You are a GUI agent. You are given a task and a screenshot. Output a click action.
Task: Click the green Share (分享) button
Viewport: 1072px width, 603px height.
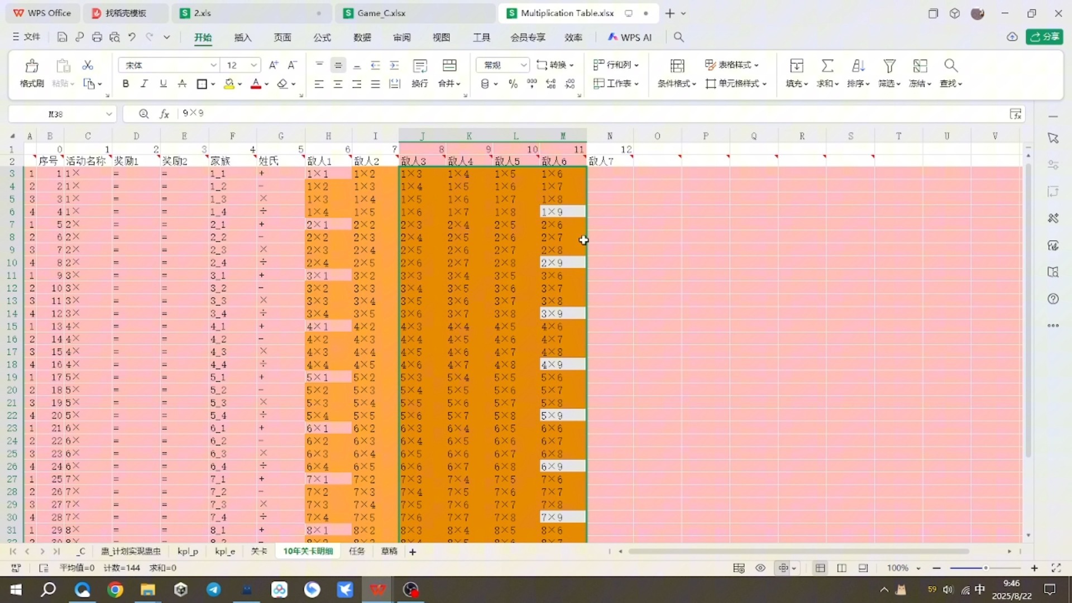pos(1044,37)
